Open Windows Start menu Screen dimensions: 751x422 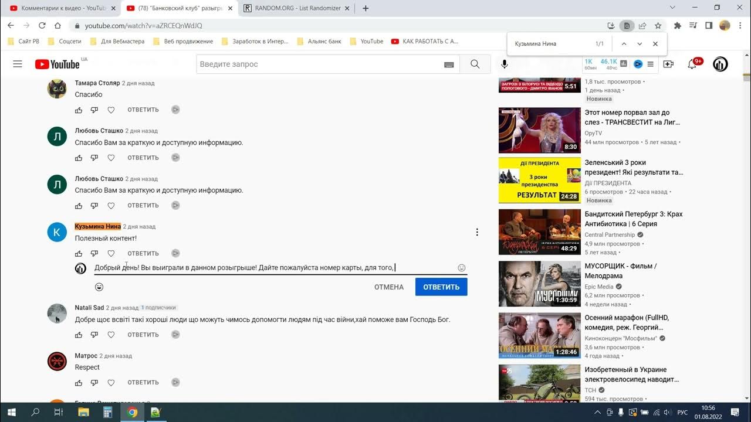(11, 412)
